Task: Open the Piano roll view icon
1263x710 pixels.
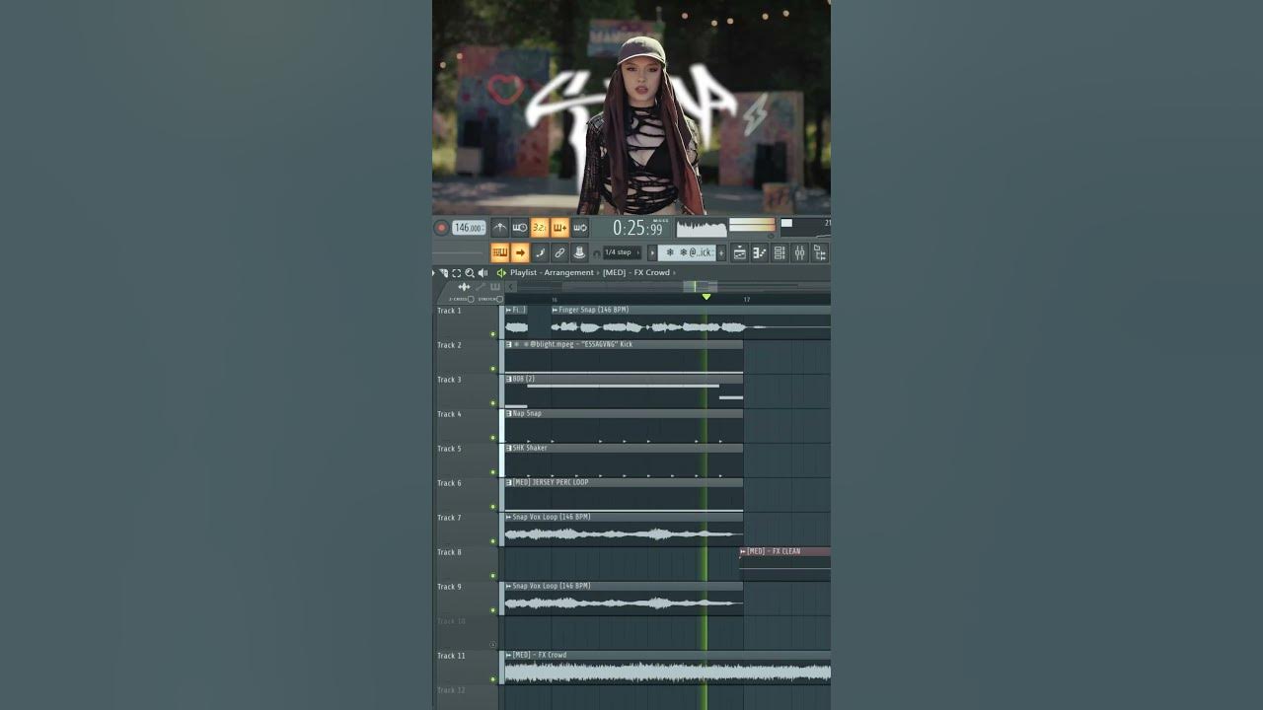Action: [760, 253]
